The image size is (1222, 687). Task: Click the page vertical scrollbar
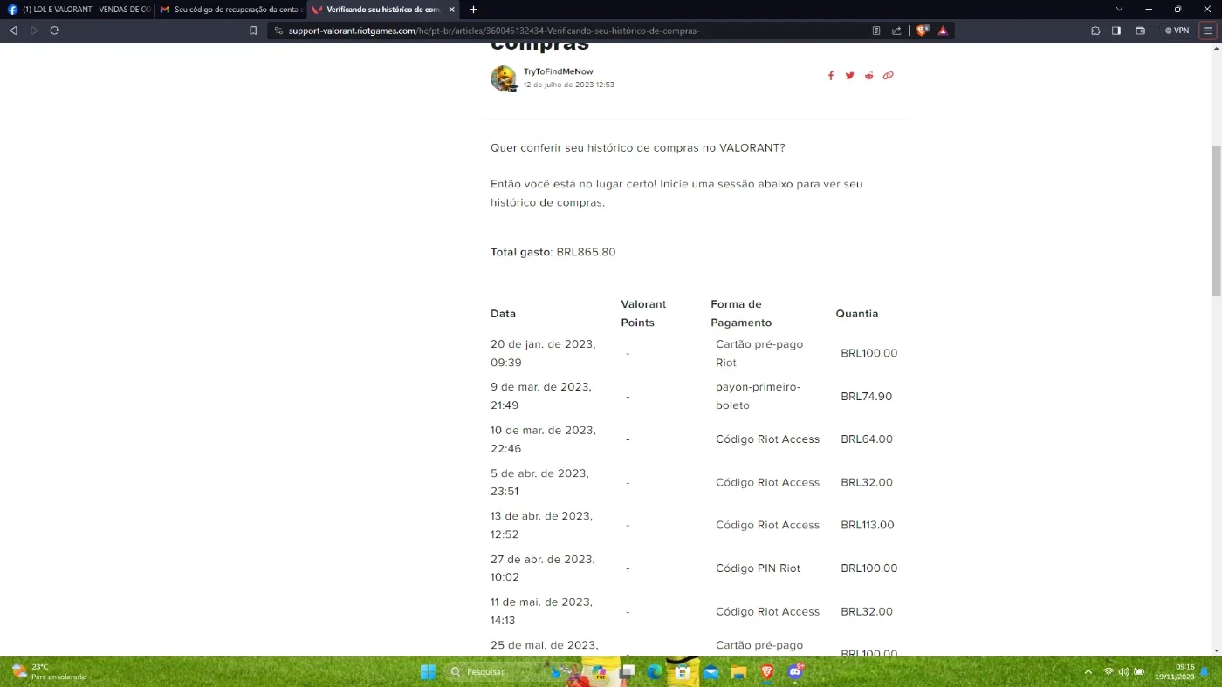coord(1217,221)
